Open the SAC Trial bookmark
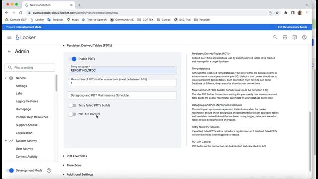This screenshot has width=318, height=179. click(182, 20)
